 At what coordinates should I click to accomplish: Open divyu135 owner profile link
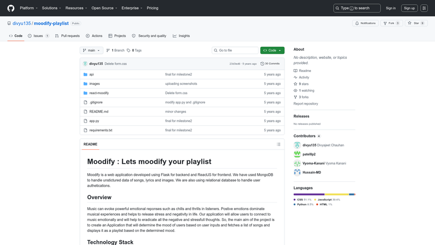coord(22,23)
